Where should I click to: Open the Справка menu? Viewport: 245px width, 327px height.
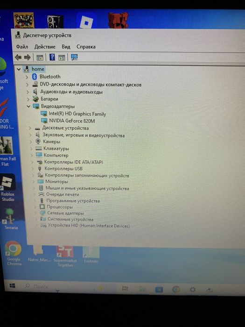(86, 47)
